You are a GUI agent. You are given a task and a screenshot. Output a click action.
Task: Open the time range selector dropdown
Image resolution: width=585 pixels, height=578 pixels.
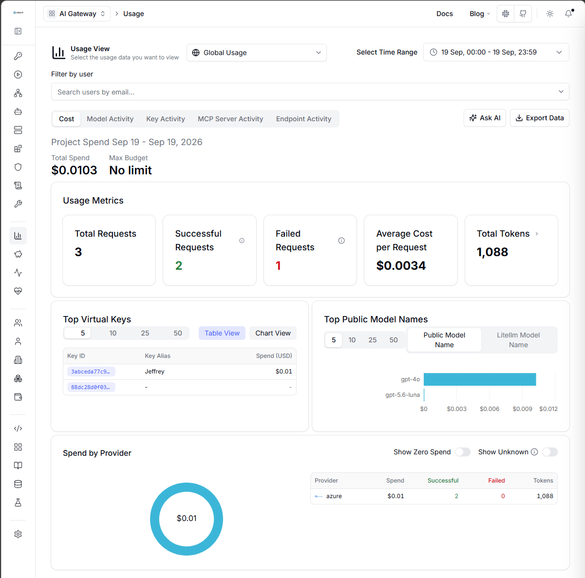tap(496, 52)
